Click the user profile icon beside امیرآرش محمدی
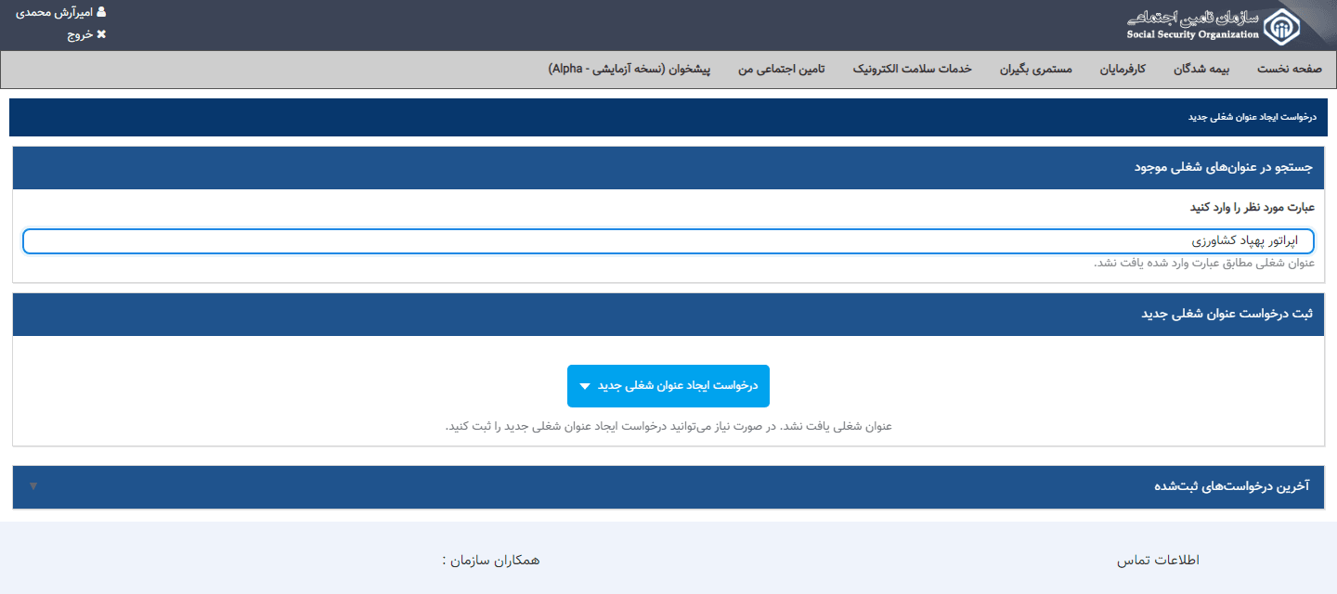The height and width of the screenshot is (594, 1337). coord(101,13)
